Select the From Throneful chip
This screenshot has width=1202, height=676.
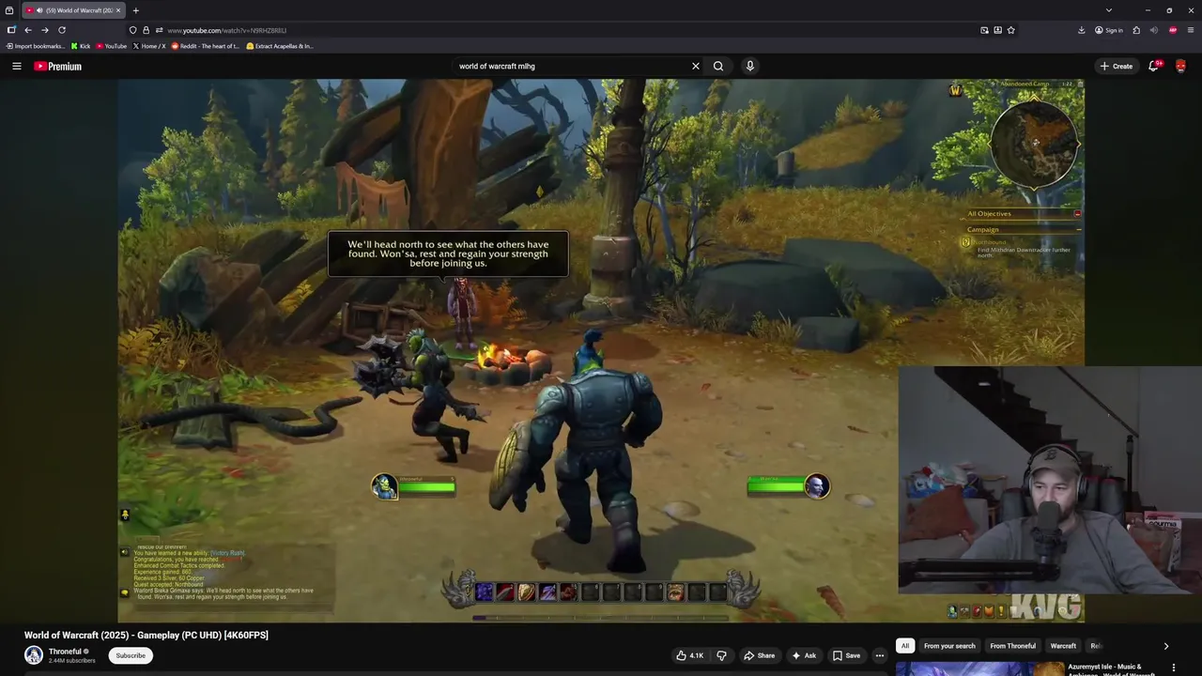tap(1012, 646)
